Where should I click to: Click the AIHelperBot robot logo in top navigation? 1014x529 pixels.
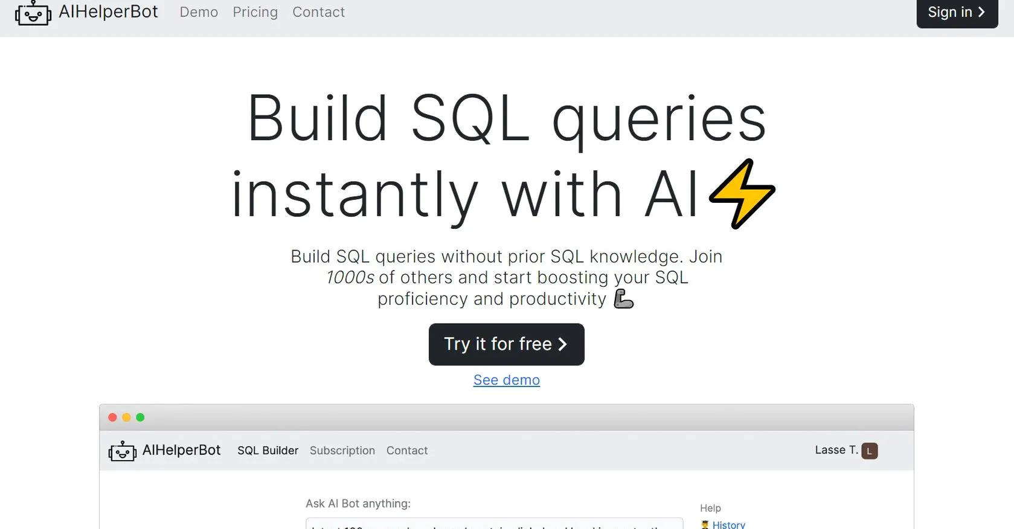pyautogui.click(x=33, y=13)
